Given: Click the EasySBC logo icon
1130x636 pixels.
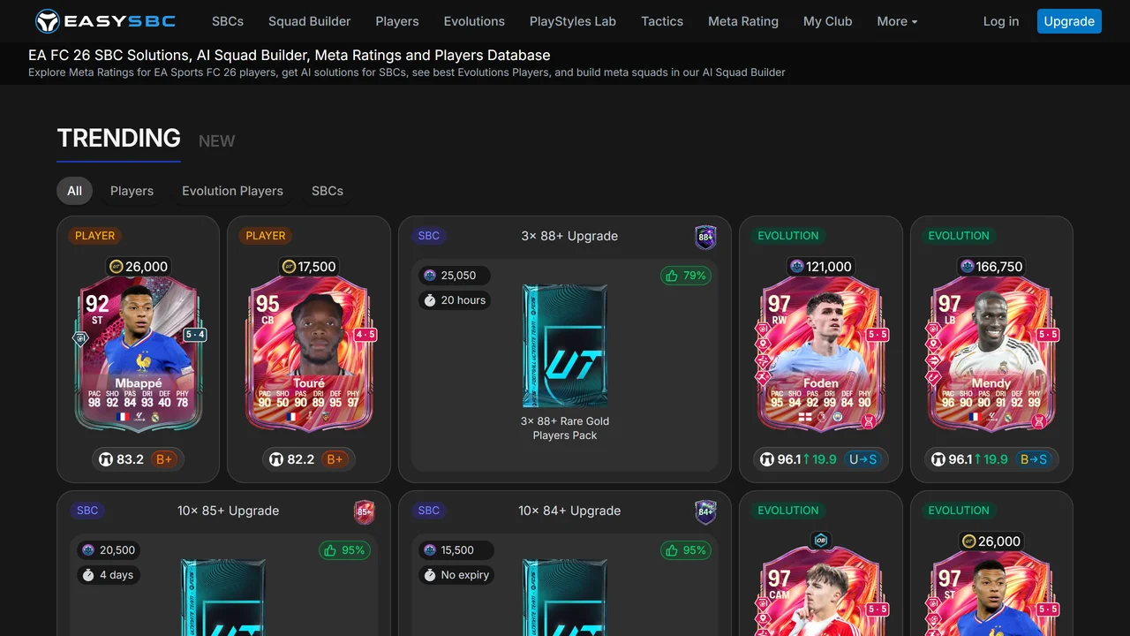Looking at the screenshot, I should click(48, 21).
